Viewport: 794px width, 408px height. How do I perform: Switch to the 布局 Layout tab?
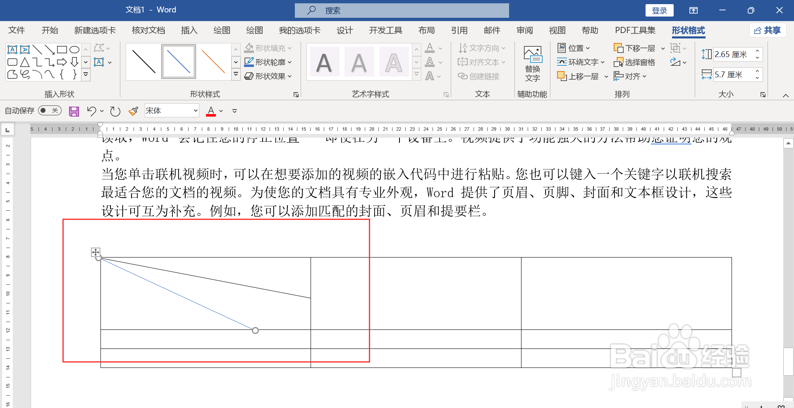coord(426,30)
